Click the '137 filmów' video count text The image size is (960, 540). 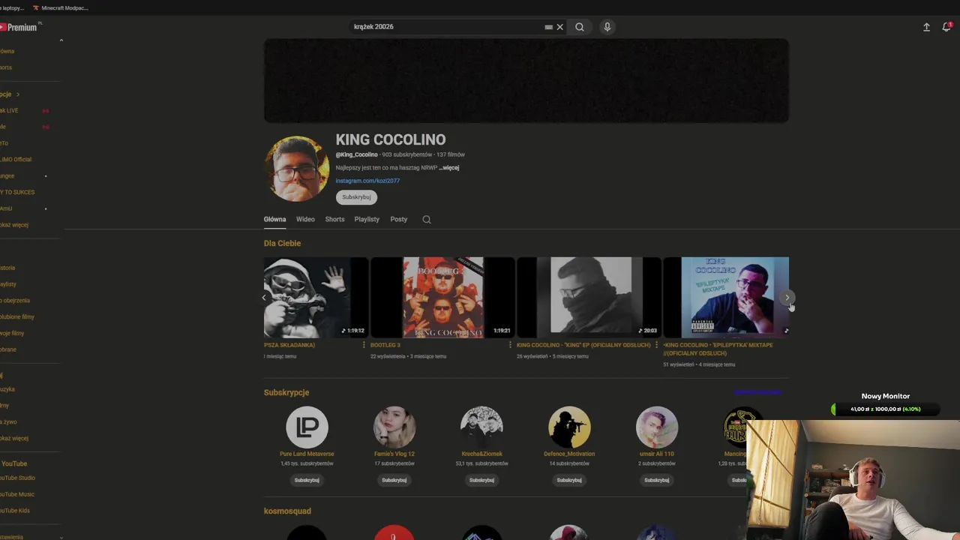(451, 154)
